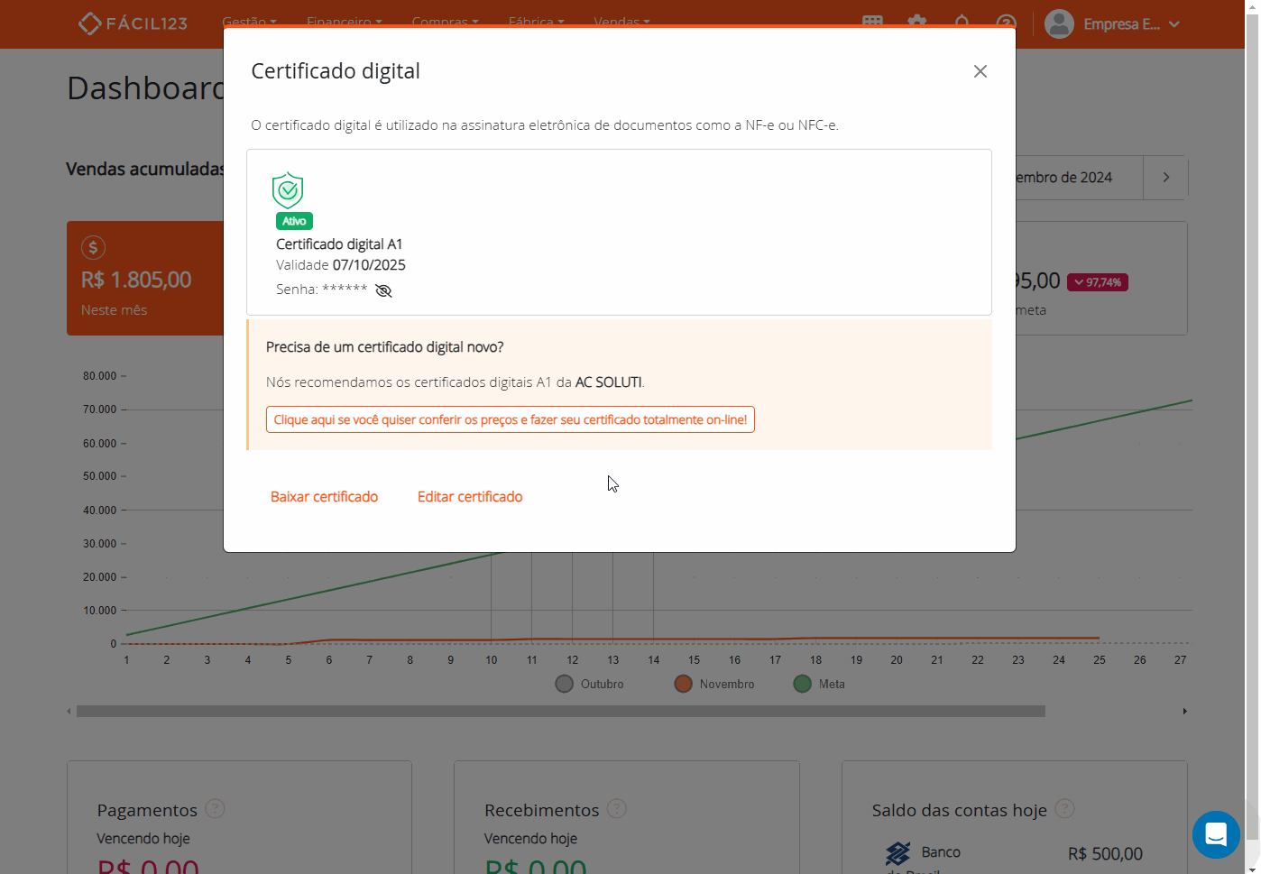Image resolution: width=1261 pixels, height=874 pixels.
Task: Click the green certificate shield icon
Action: click(288, 190)
